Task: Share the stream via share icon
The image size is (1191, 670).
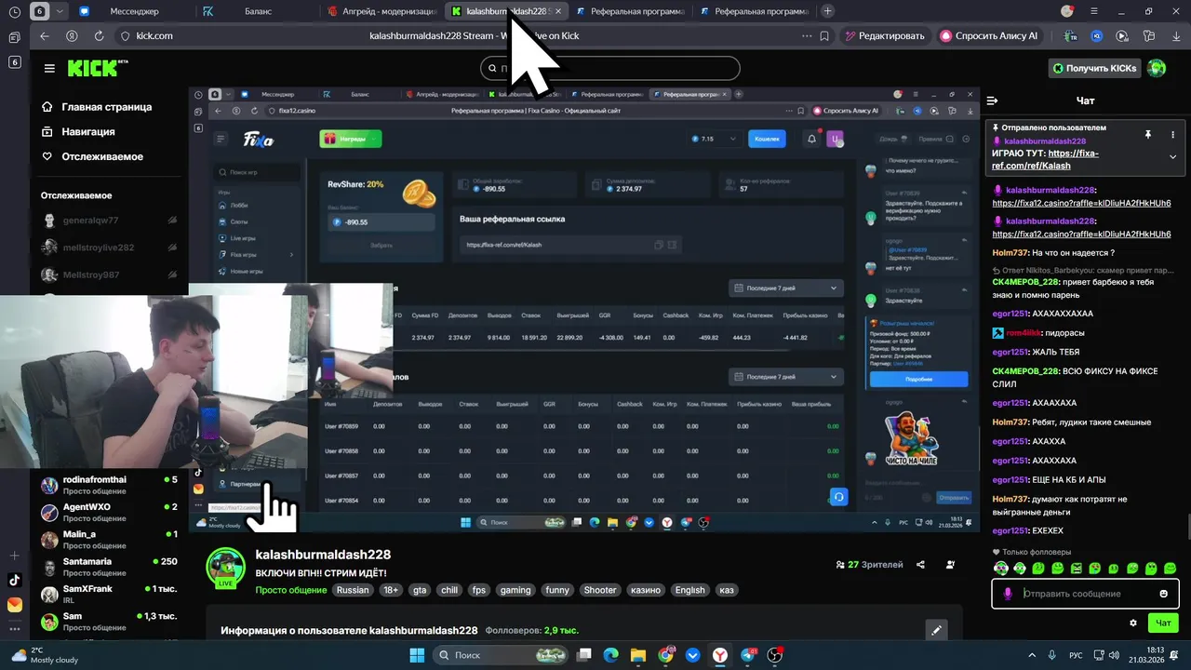Action: 920,565
